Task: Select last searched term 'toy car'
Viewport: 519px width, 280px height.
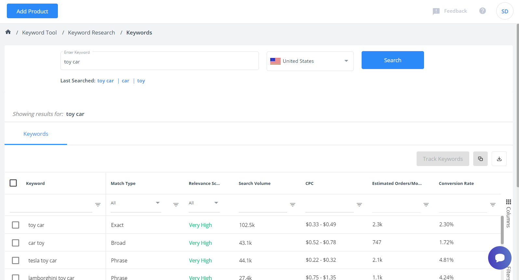Action: (x=106, y=81)
